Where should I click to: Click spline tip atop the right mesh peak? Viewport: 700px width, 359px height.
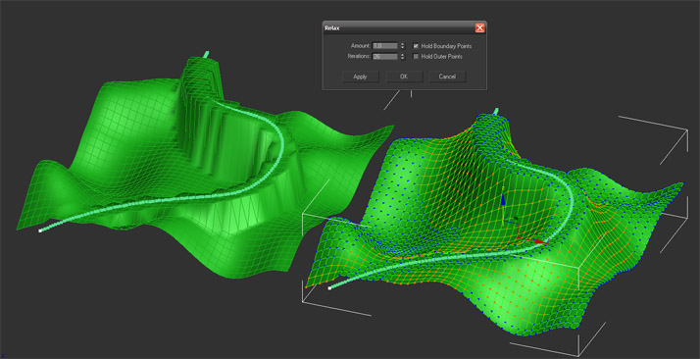[495, 110]
